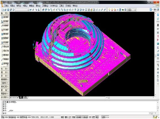Open the empty combo box beside save icons
Screen dimensions: 160x119
[x=22, y=10]
